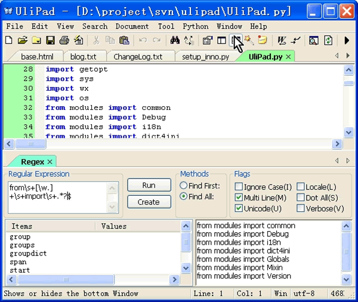This screenshot has height=302, width=358.
Task: Toggle the Dot All(S) checkbox
Action: pos(301,198)
